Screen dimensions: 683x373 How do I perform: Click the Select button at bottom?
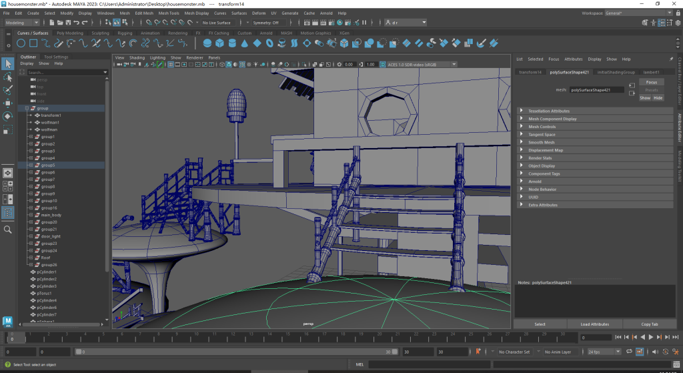point(540,324)
